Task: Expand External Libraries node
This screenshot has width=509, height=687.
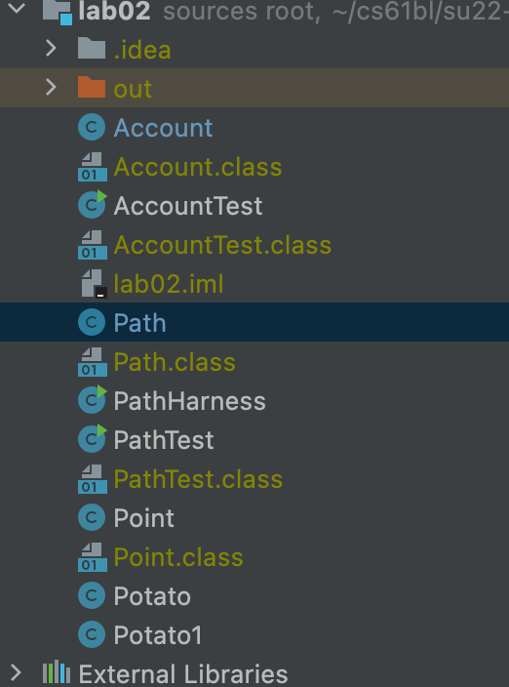Action: (16, 672)
